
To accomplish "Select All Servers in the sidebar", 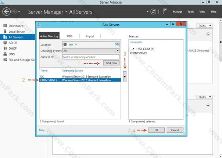I will click(18, 37).
